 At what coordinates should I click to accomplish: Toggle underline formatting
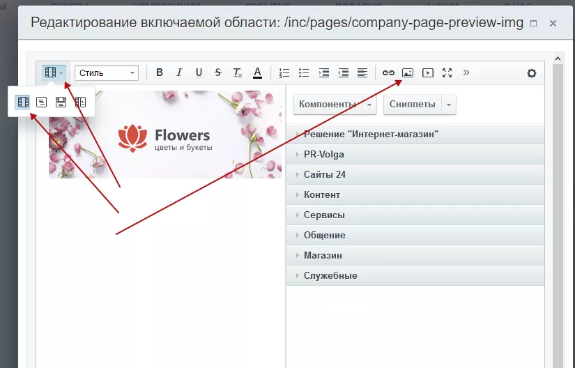click(199, 72)
